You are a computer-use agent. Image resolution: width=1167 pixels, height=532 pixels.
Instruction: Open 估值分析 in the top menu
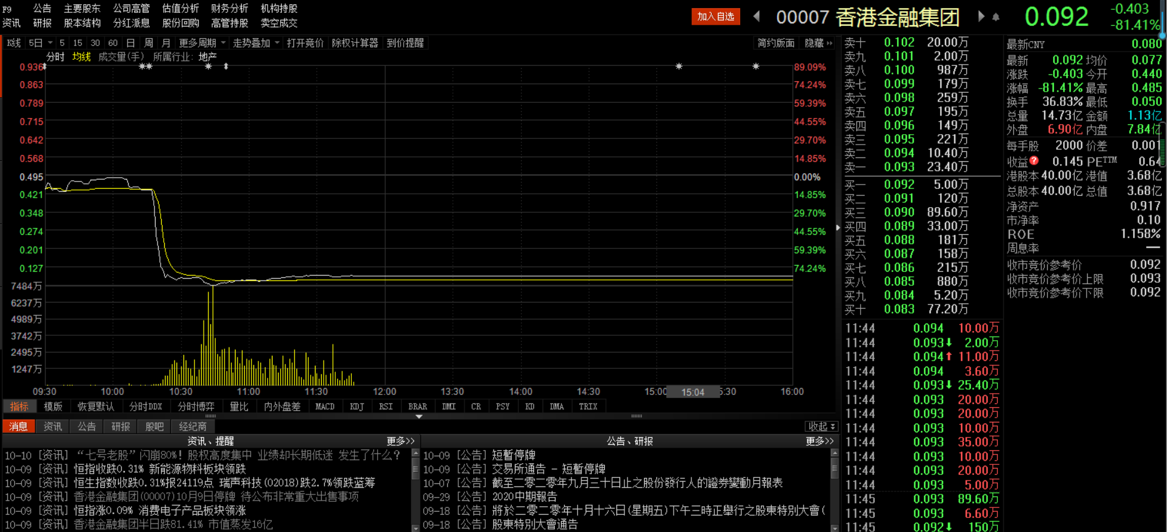181,9
